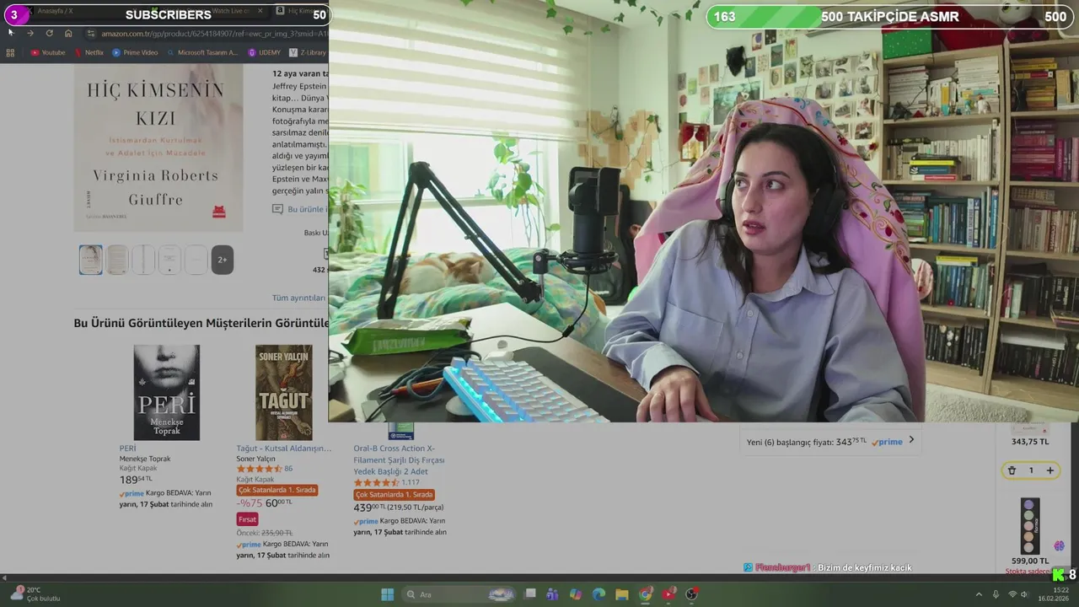
Task: Click horizontal scrollbar left arrow
Action: tap(4, 577)
